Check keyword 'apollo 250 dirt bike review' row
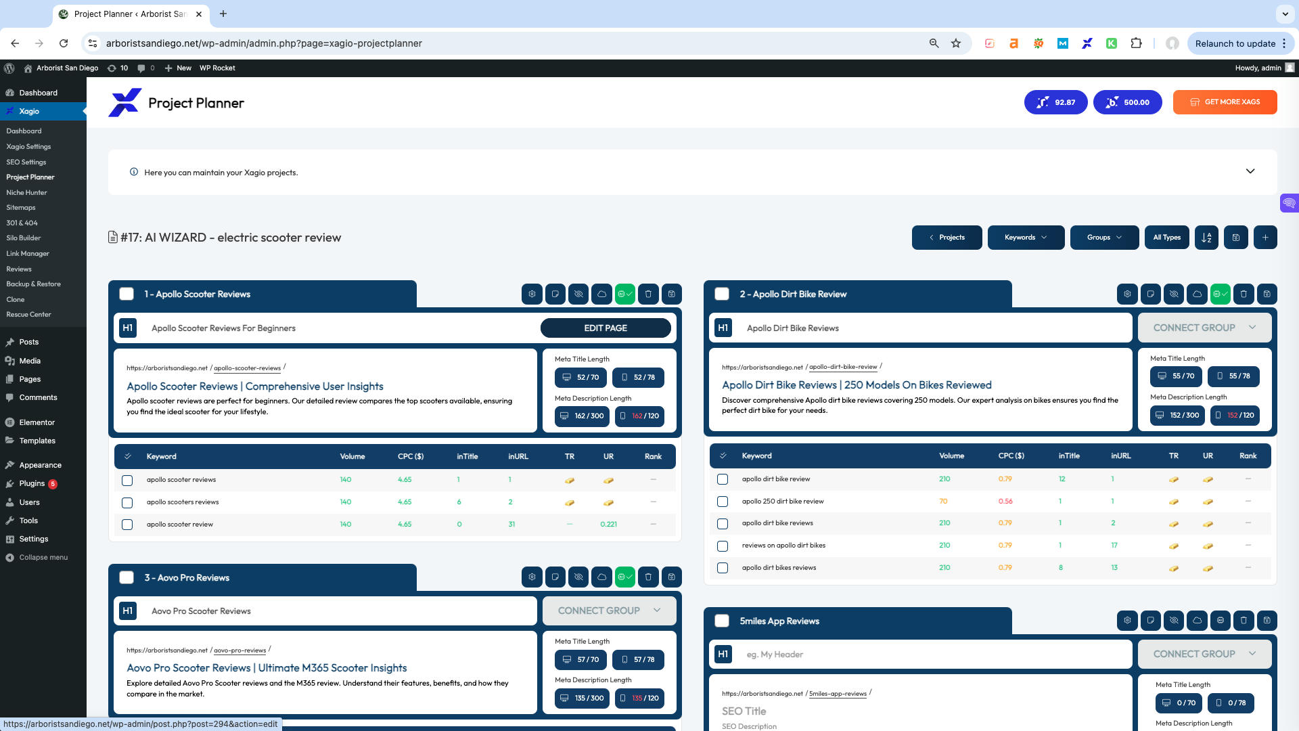Viewport: 1299px width, 731px height. [723, 502]
